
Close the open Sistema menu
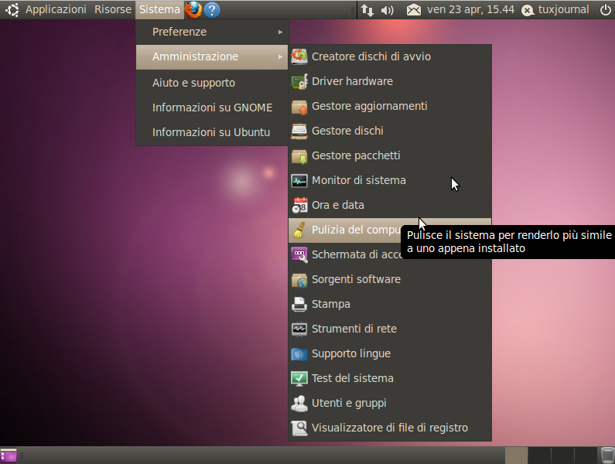[159, 9]
